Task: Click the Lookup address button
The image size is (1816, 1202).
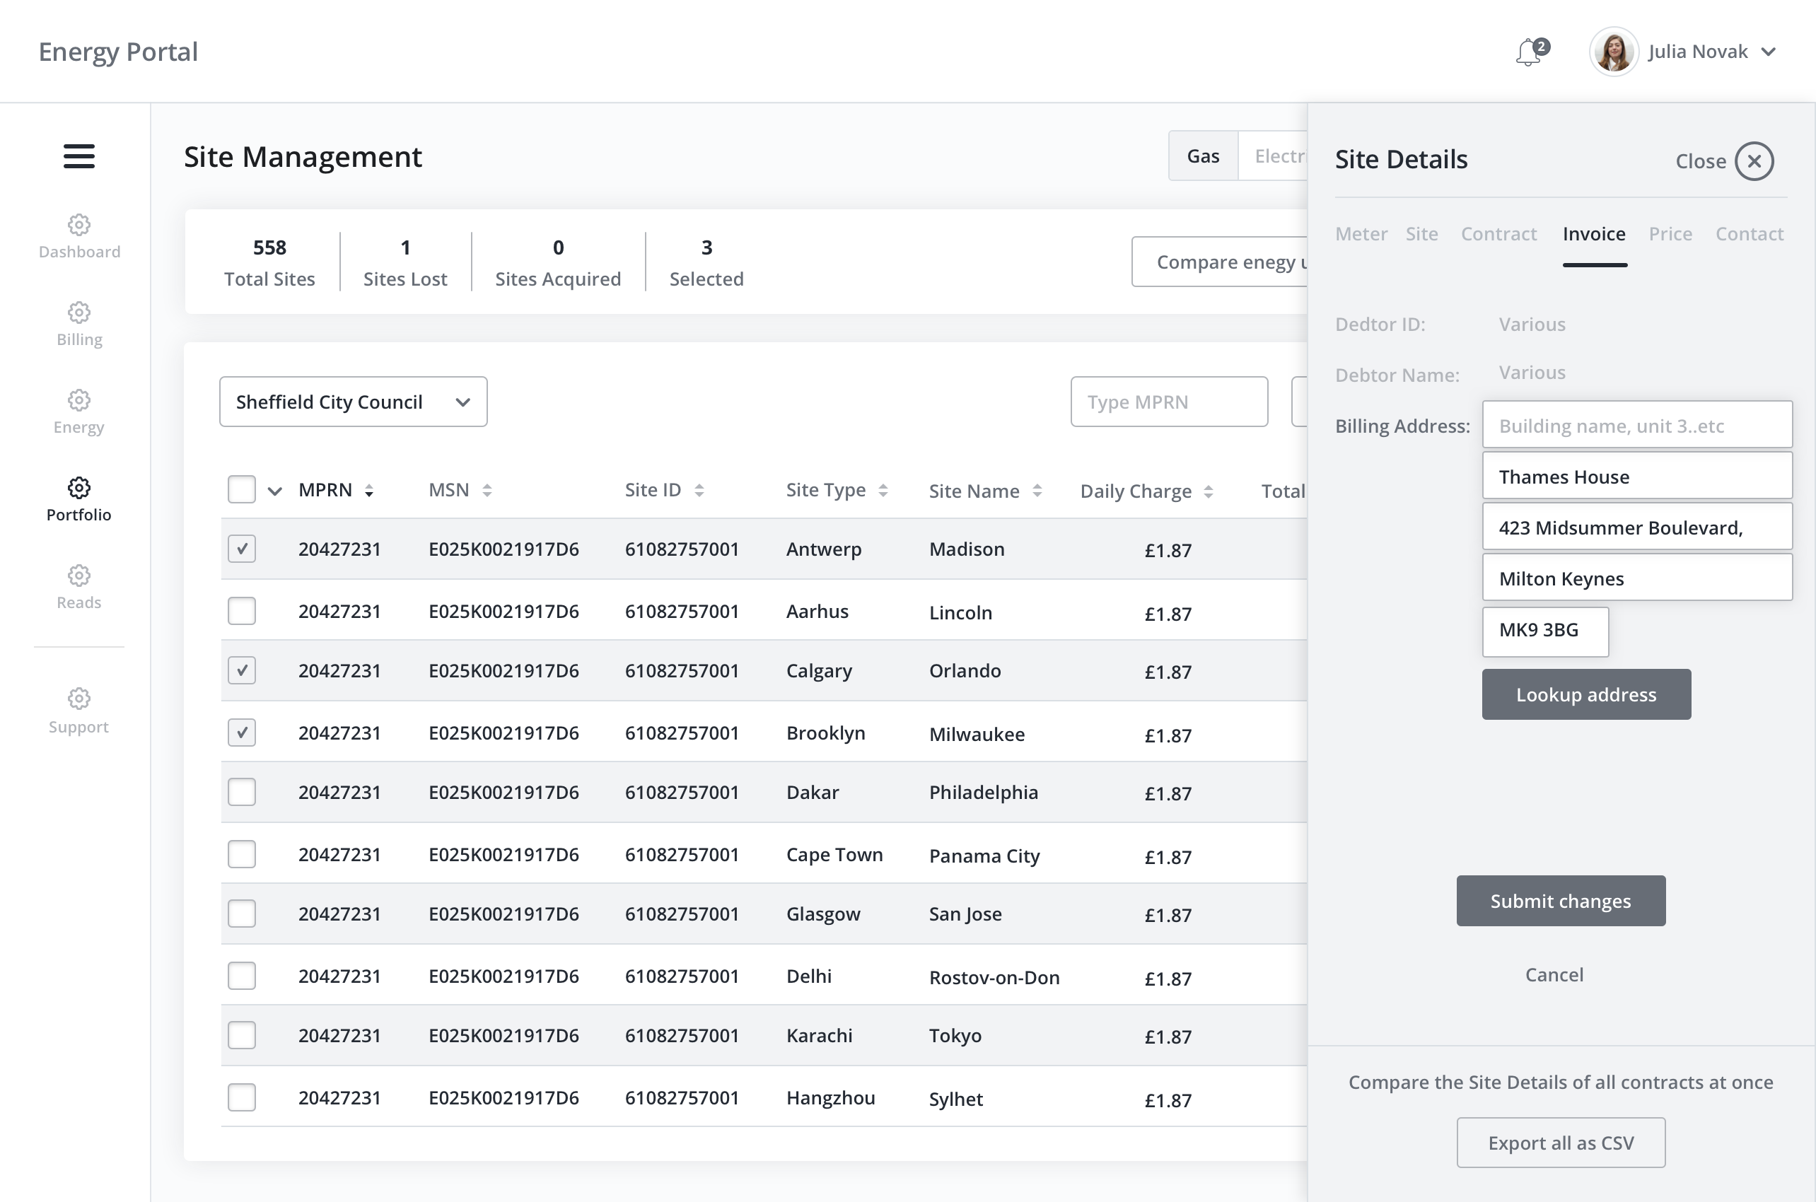Action: tap(1585, 694)
